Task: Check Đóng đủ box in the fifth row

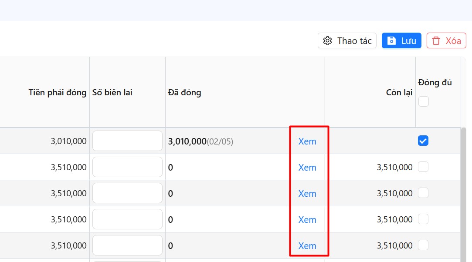Action: 423,245
